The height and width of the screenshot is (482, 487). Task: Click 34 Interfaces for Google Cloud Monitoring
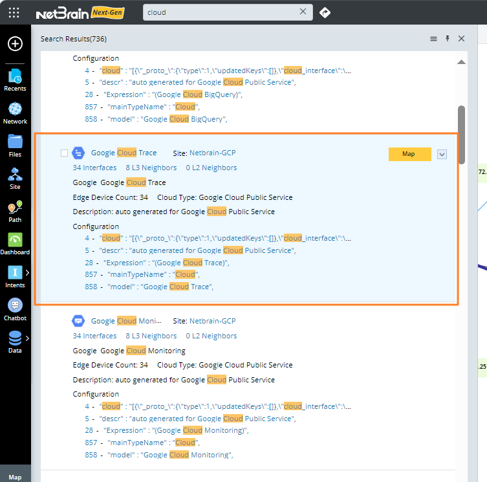94,336
